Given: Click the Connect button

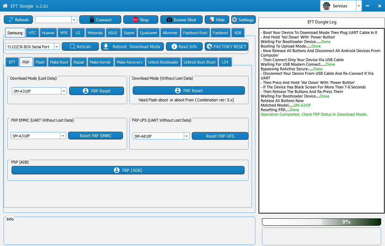Looking at the screenshot, I should point(100,20).
